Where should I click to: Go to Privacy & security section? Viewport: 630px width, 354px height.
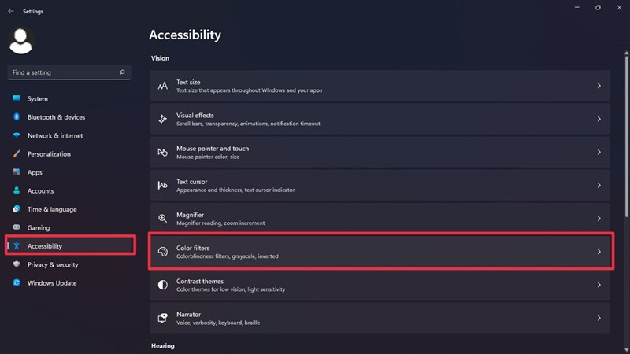pyautogui.click(x=53, y=265)
